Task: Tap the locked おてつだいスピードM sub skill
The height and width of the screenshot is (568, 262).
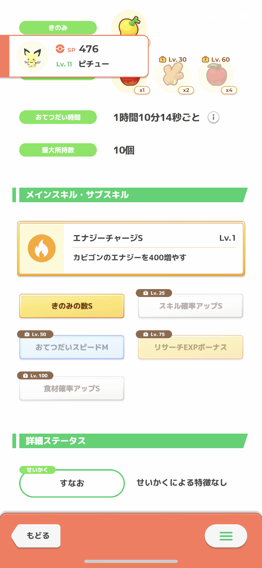Action: click(x=72, y=347)
